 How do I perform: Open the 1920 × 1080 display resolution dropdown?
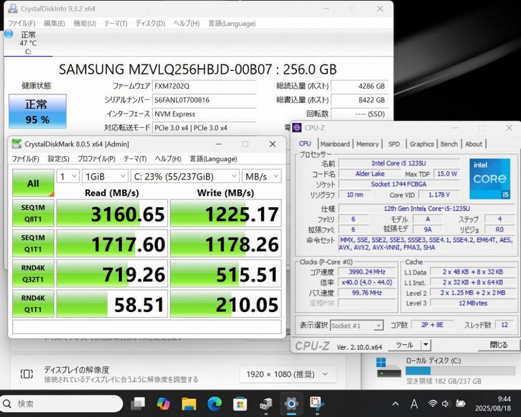[x=288, y=374]
